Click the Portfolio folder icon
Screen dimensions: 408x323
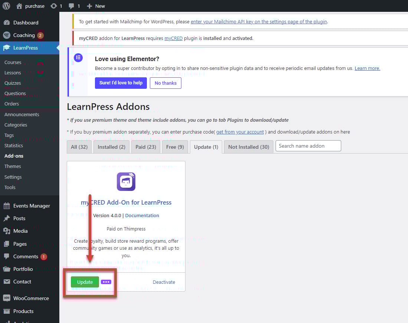pyautogui.click(x=7, y=269)
